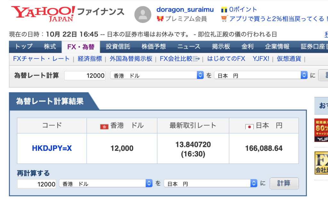Go to FXチャート・レート link
This screenshot has height=200, width=328.
pos(41,59)
